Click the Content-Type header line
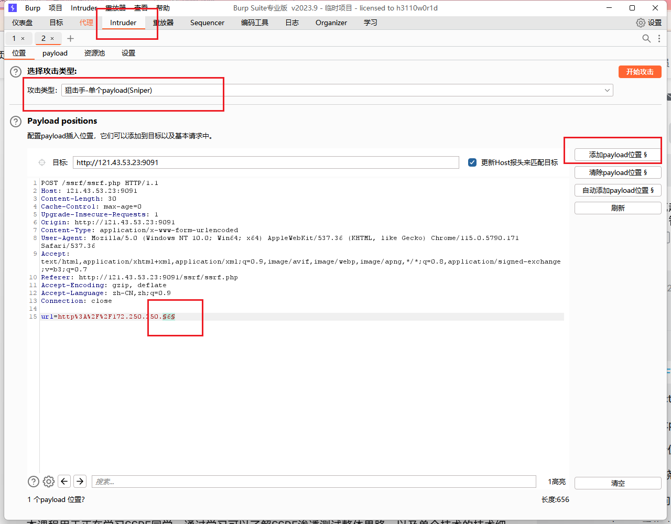Viewport: 671px width, 524px height. pos(139,230)
